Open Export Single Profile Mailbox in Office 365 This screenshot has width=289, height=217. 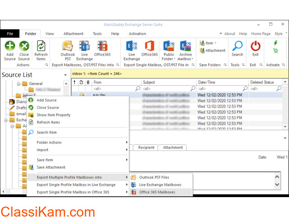77,192
